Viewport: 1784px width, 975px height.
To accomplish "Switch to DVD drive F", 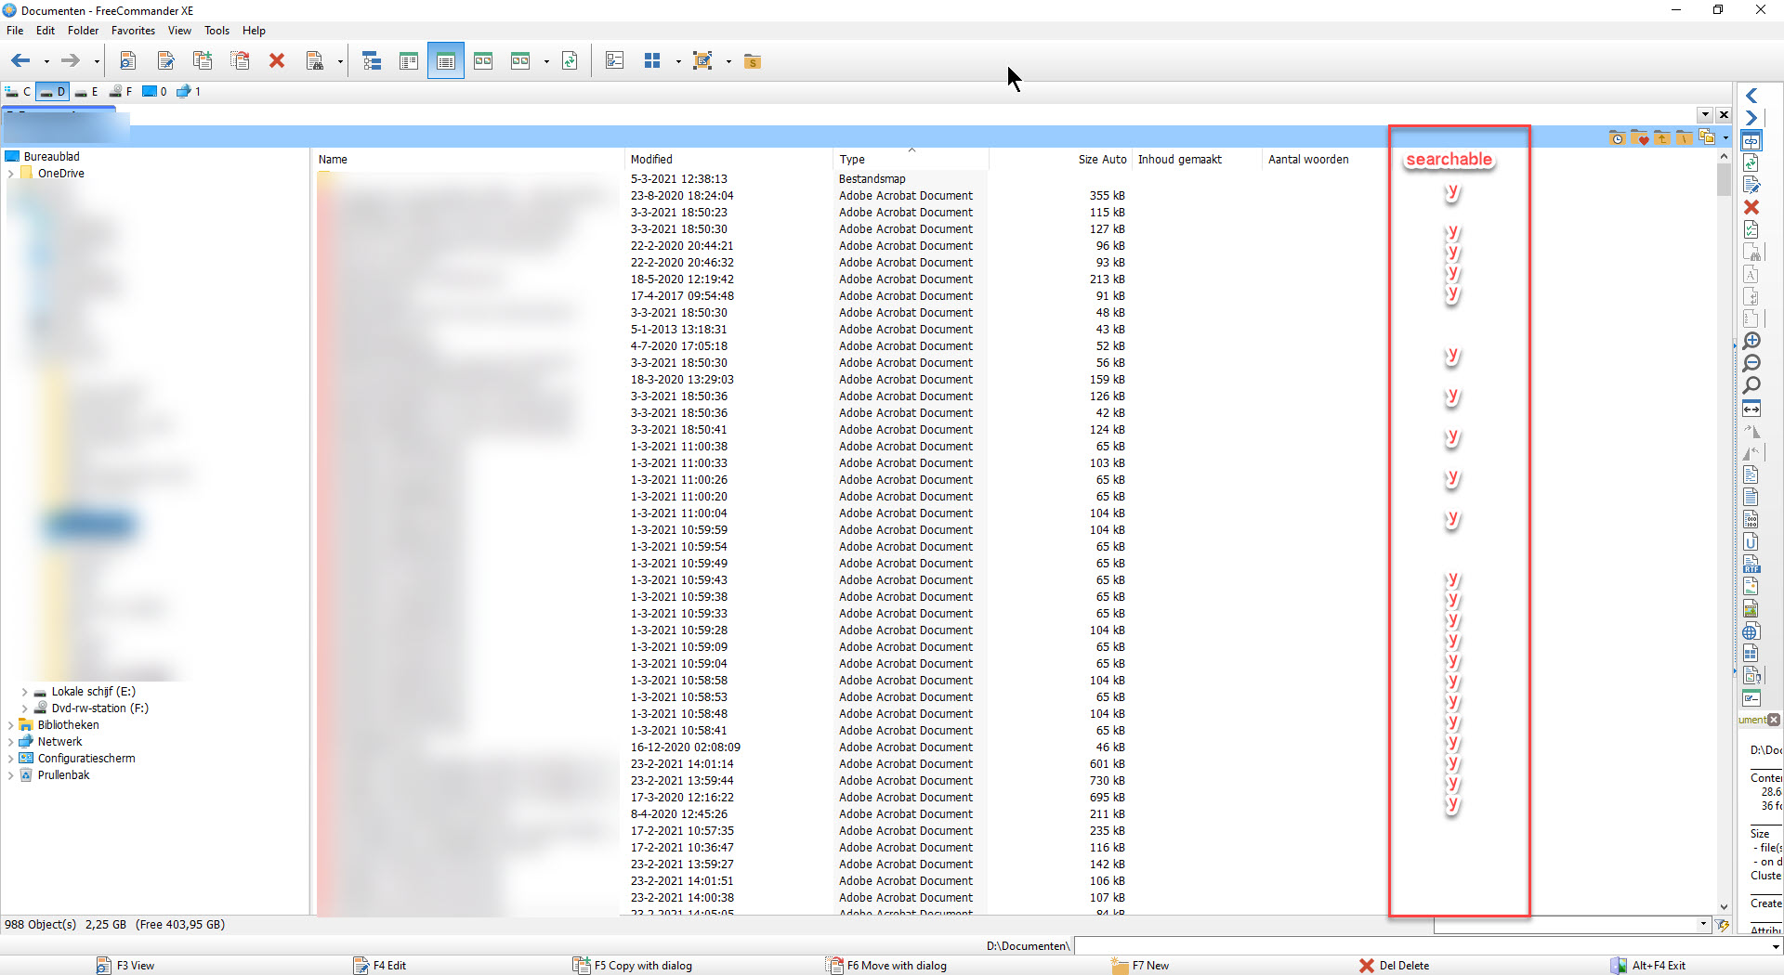I will 121,92.
